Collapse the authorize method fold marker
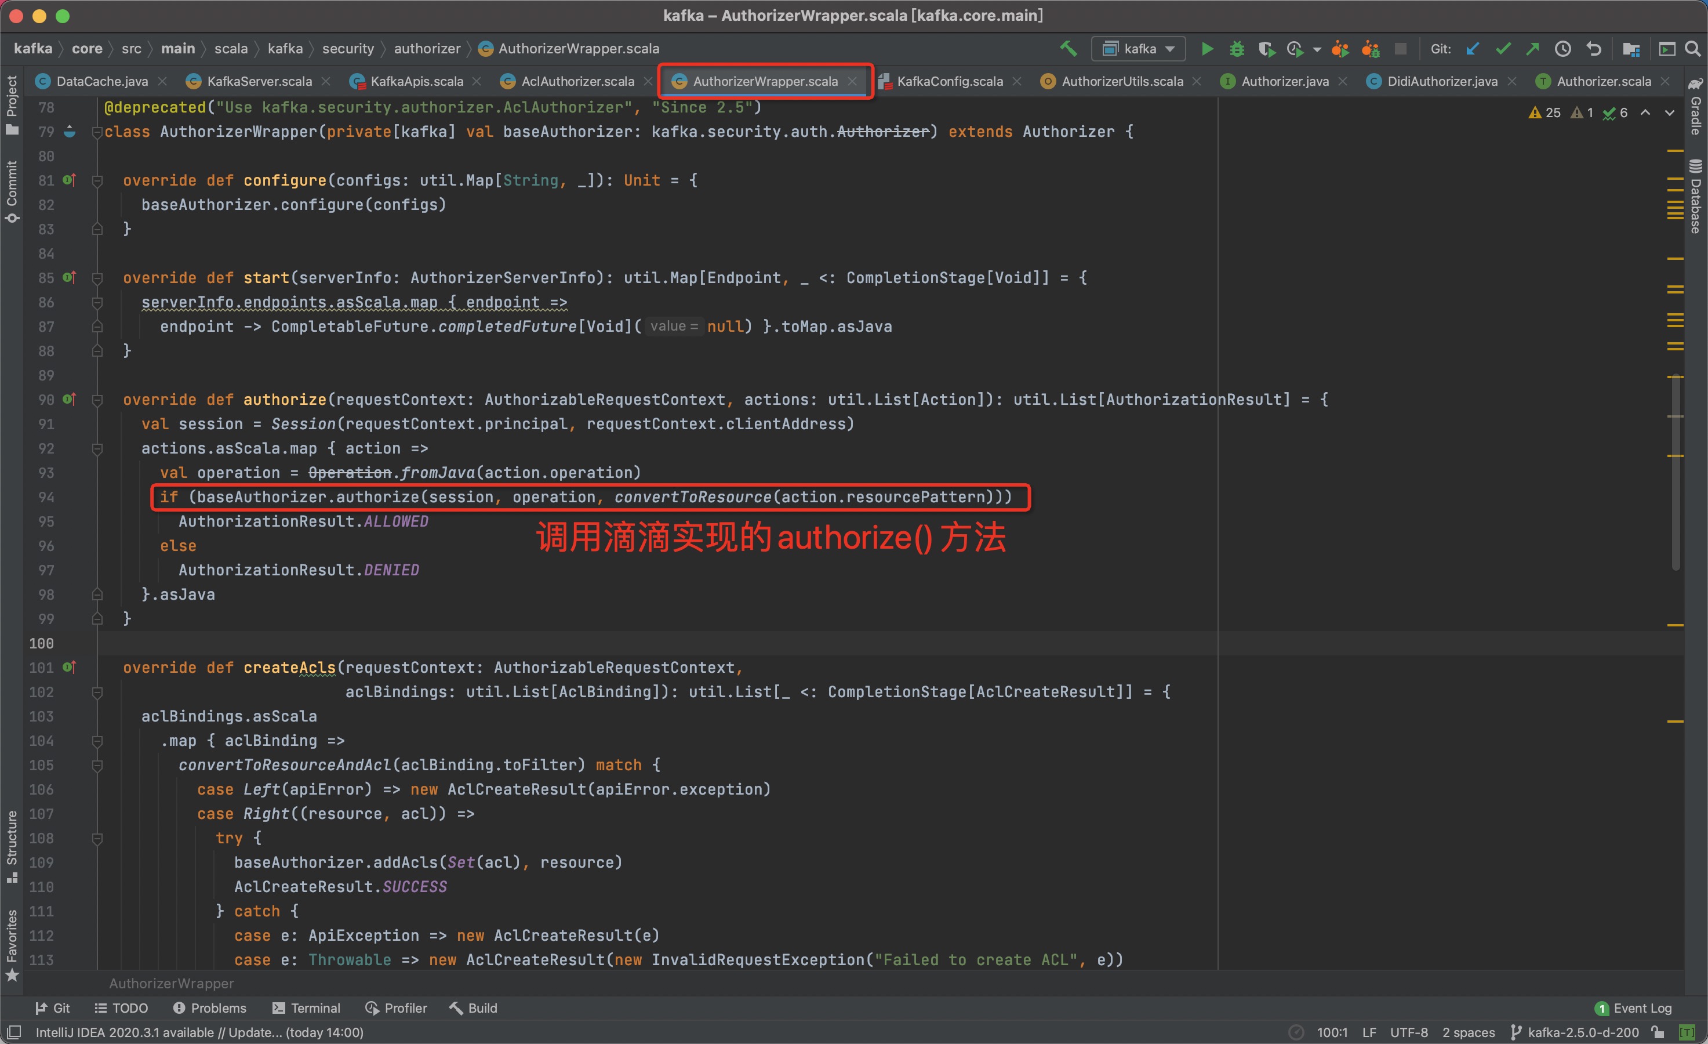 [x=98, y=400]
